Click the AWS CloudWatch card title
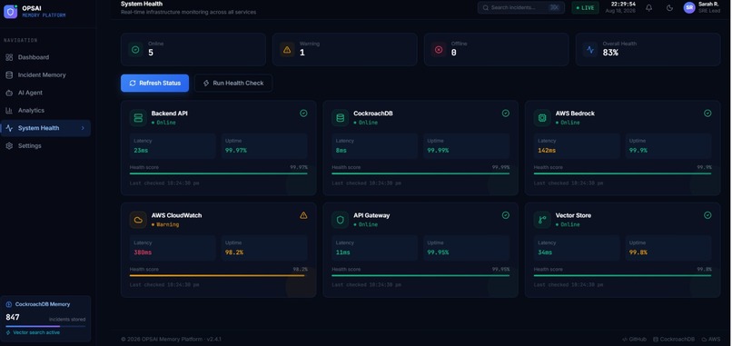Screen dimensions: 732x346 pos(176,215)
